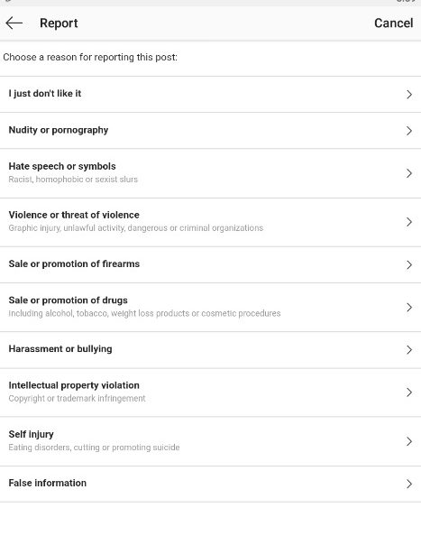Tap chevron beside I just don't like it
This screenshot has width=421, height=545.
409,95
